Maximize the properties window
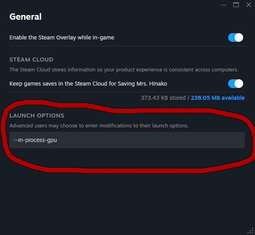Screen dimensions: 255x235 236,5
